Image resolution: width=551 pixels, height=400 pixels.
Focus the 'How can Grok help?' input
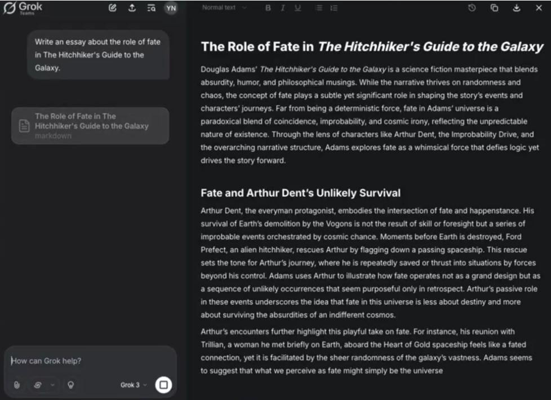tap(85, 361)
